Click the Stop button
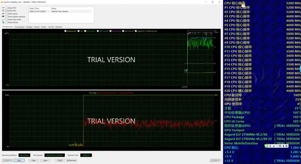 coord(19,160)
